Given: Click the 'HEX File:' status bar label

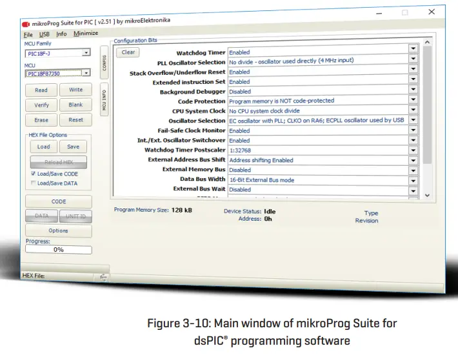Looking at the screenshot, I should point(34,276).
